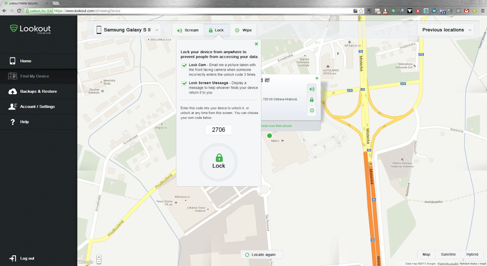Uncheck the Lock Cam checkbox
The width and height of the screenshot is (487, 266).
point(184,65)
